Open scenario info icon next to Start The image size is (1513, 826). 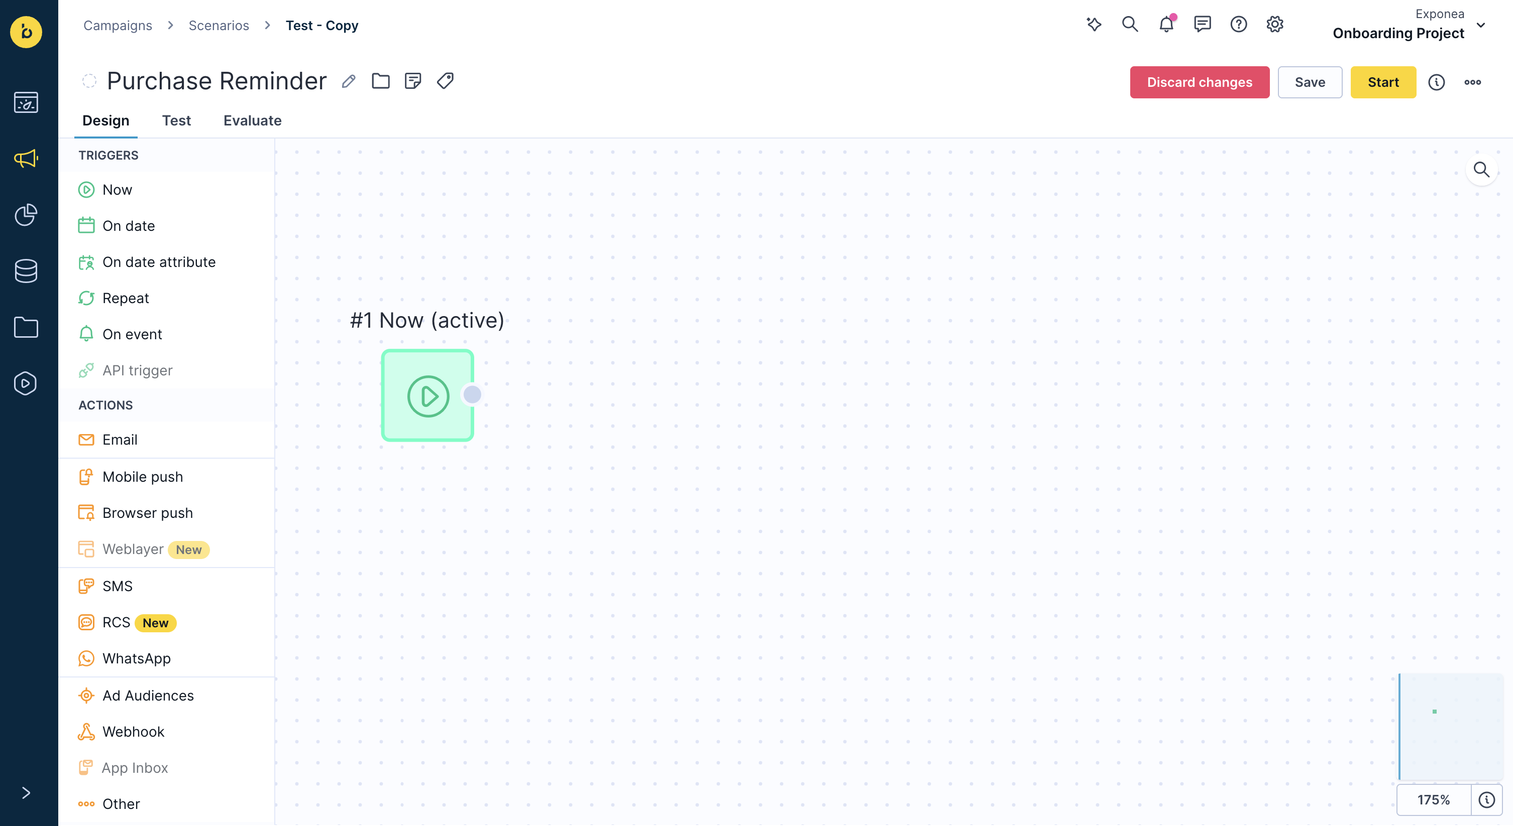1437,82
